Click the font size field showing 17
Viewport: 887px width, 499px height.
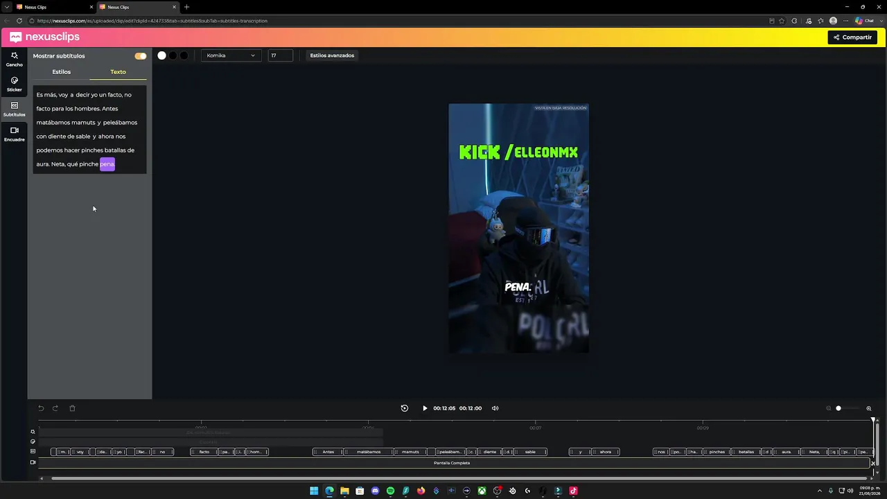coord(280,55)
